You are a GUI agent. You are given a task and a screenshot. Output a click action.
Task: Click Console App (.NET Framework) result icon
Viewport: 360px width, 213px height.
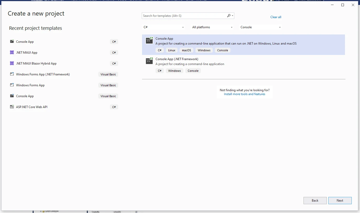pyautogui.click(x=149, y=61)
